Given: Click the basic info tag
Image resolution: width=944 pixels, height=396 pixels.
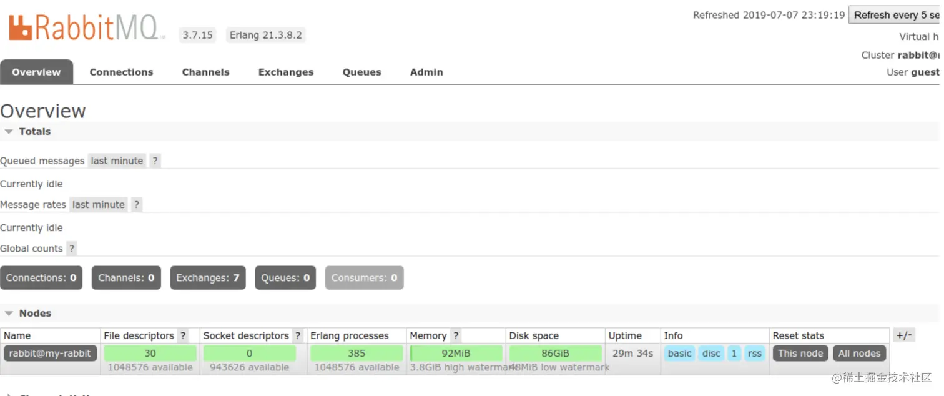Looking at the screenshot, I should pyautogui.click(x=679, y=353).
